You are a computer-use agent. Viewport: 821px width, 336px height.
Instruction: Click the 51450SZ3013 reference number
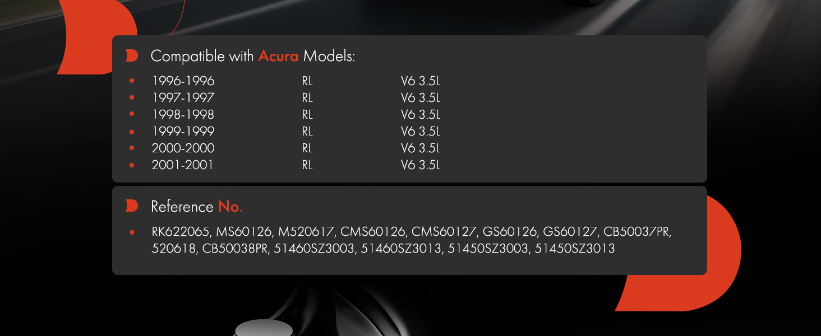pos(575,249)
